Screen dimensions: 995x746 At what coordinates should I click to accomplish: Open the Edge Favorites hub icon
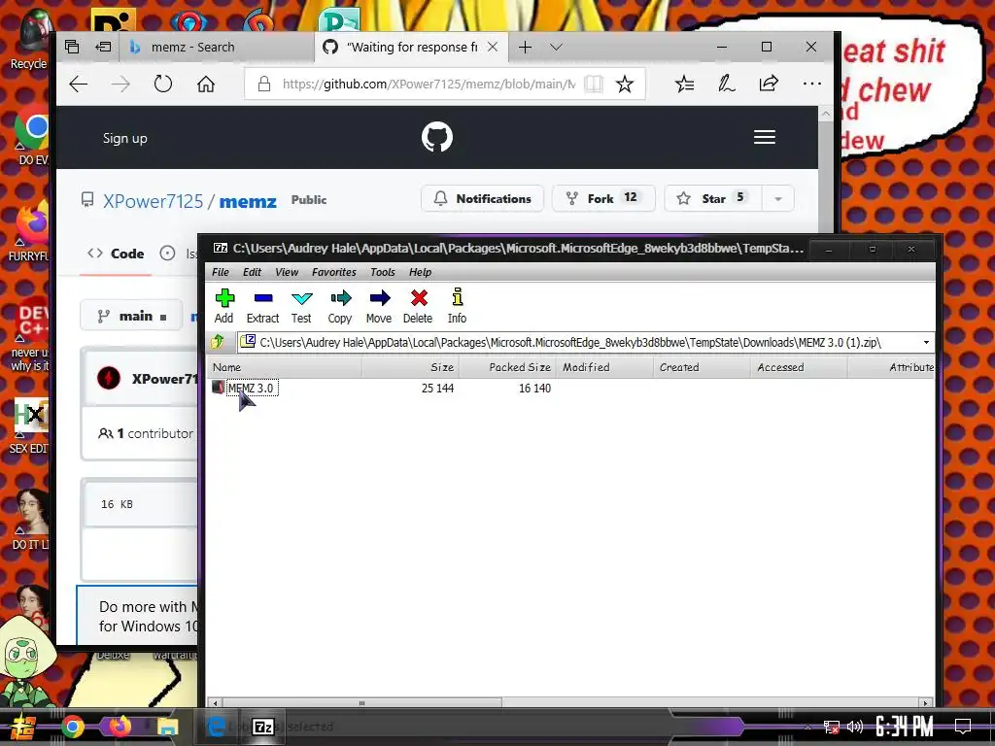pos(684,84)
